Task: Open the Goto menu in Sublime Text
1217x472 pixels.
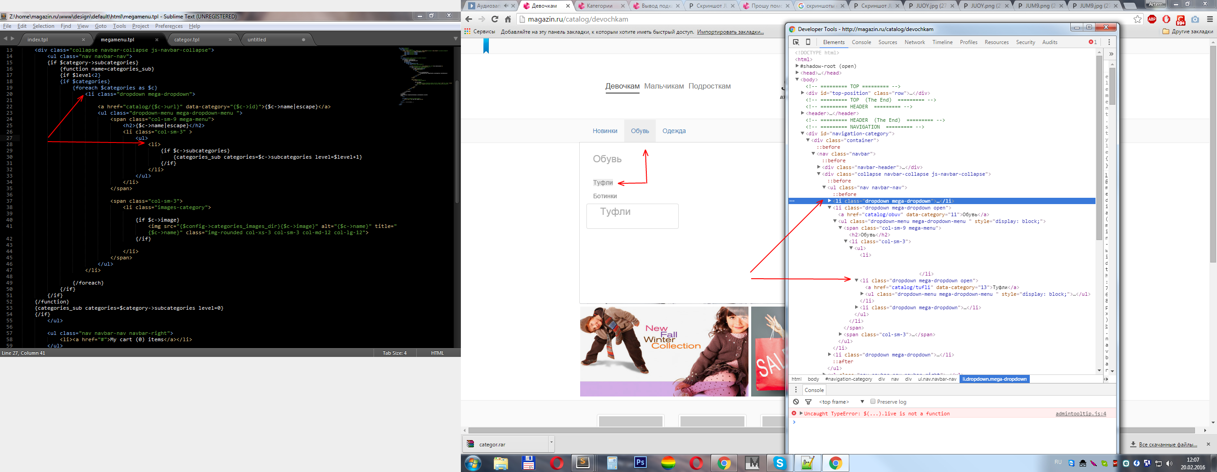Action: 101,26
